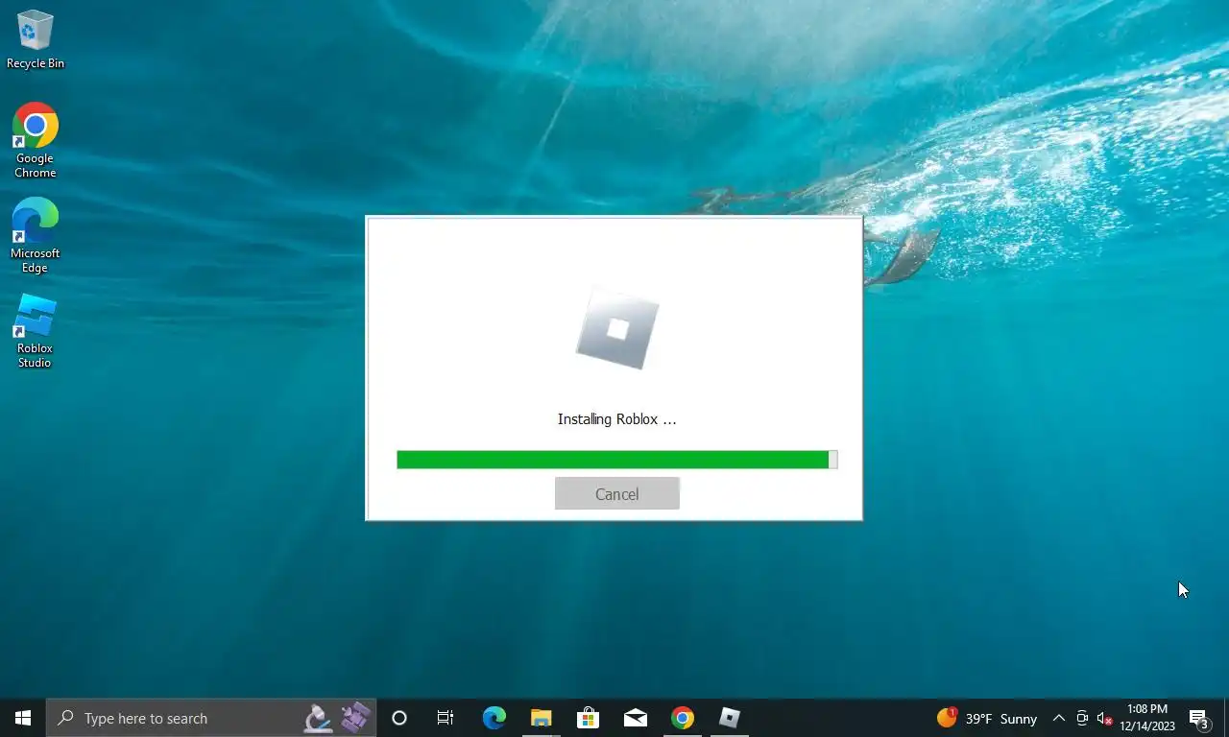
Task: Click the Roblox logo in installer
Action: coord(617,329)
